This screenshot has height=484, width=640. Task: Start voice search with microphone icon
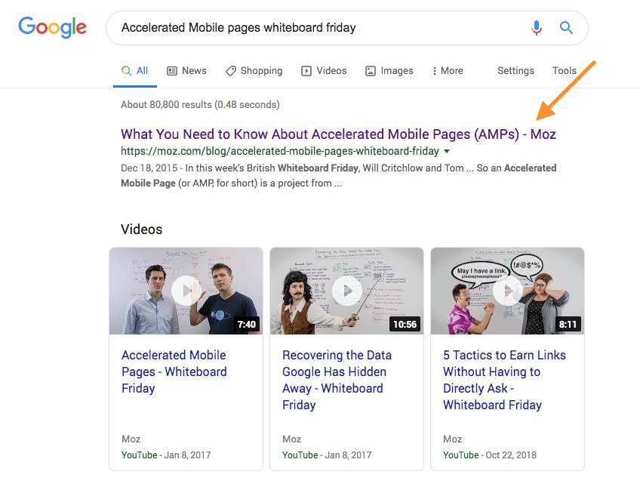pos(537,28)
